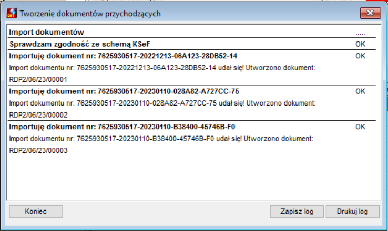
Task: Click the created document number RDP2/06/23/00002
Action: click(38, 115)
